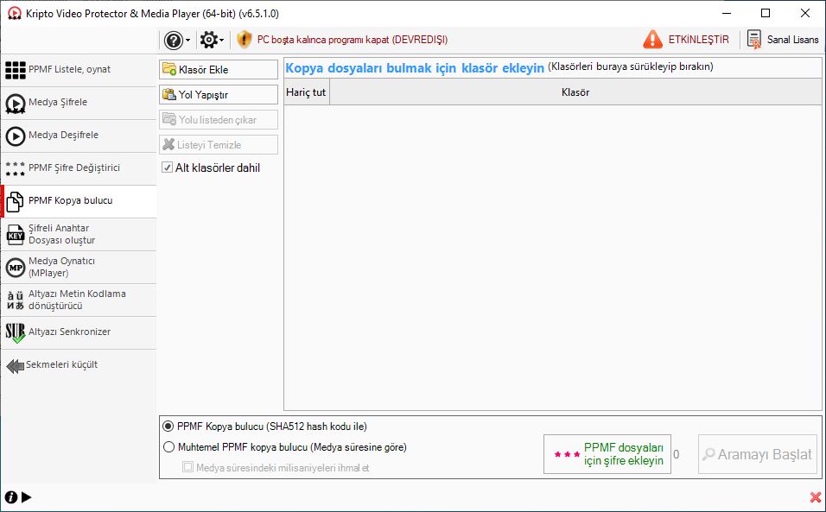Open the Medya Şifrele tab
This screenshot has width=826, height=512.
(79, 103)
